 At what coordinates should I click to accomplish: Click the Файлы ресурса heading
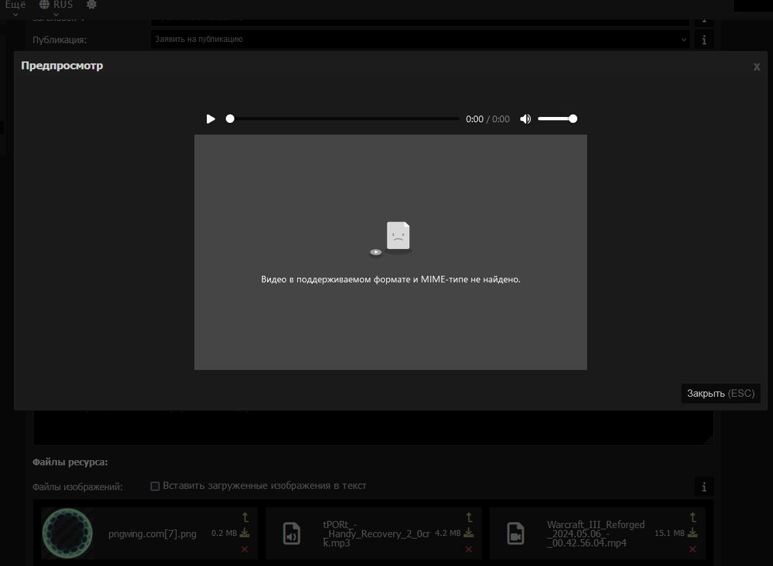[70, 462]
